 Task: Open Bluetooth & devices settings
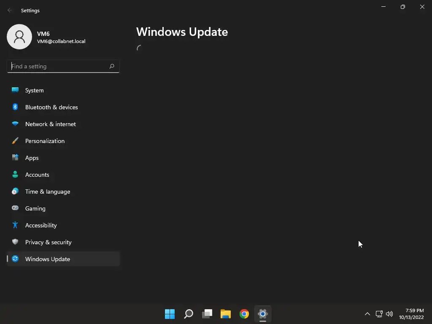[x=63, y=107]
